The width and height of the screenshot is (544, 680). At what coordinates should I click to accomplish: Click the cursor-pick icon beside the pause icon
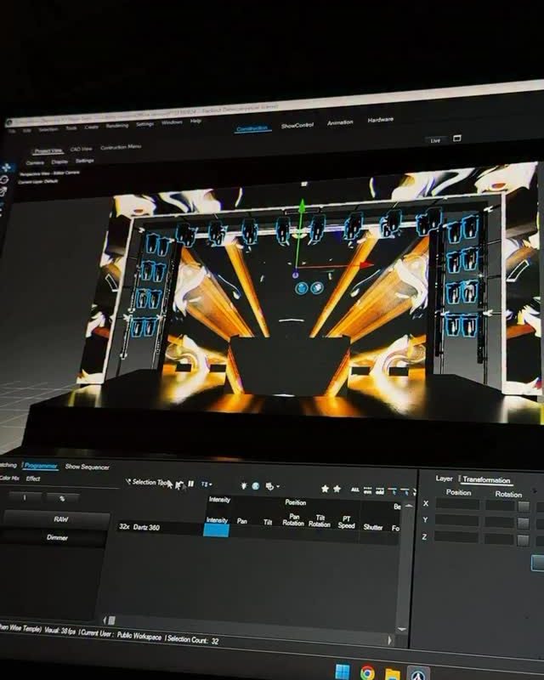[179, 485]
